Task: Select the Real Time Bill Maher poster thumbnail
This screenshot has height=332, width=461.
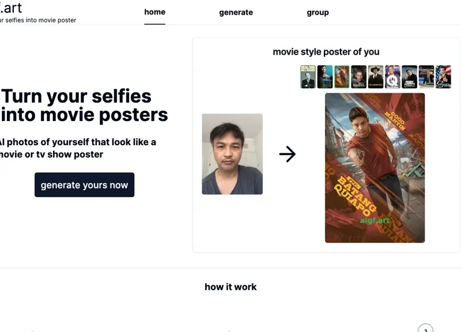Action: pyautogui.click(x=308, y=77)
